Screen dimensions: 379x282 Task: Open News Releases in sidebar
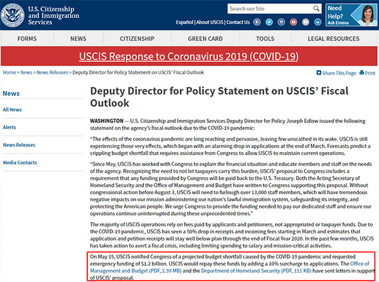tap(19, 145)
